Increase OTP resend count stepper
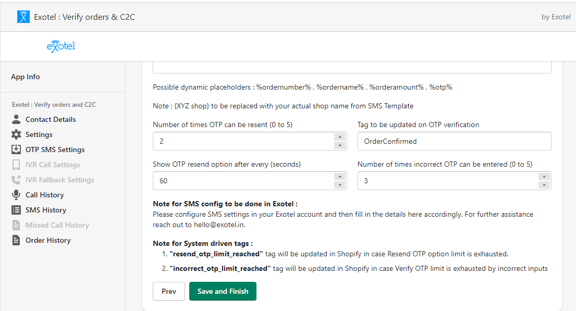Image resolution: width=576 pixels, height=311 pixels. tap(340, 137)
